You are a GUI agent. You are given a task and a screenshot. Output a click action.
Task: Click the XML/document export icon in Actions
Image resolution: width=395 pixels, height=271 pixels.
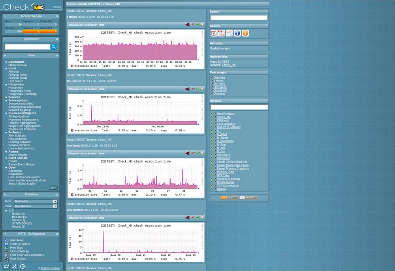pos(229,33)
